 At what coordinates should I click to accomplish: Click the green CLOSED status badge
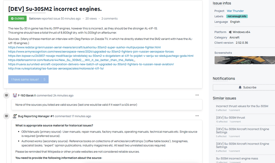[17, 19]
